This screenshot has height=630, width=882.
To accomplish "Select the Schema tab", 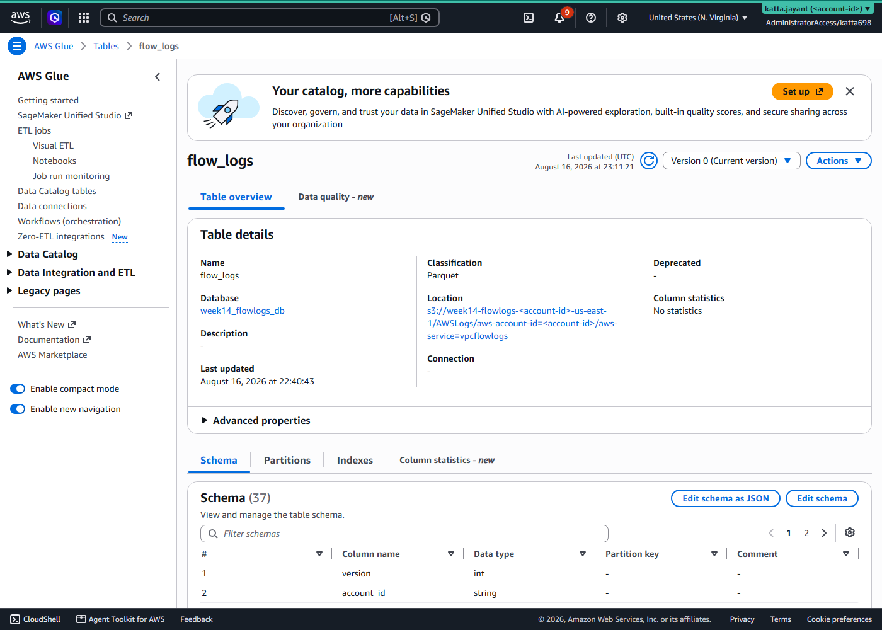I will point(219,461).
